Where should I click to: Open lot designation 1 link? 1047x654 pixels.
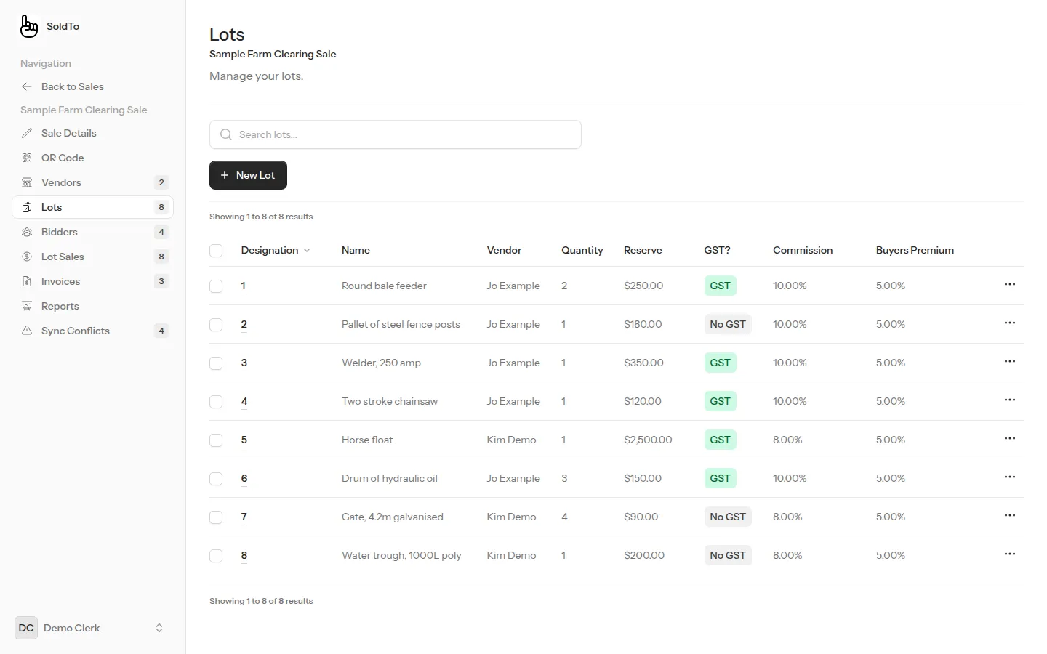244,286
